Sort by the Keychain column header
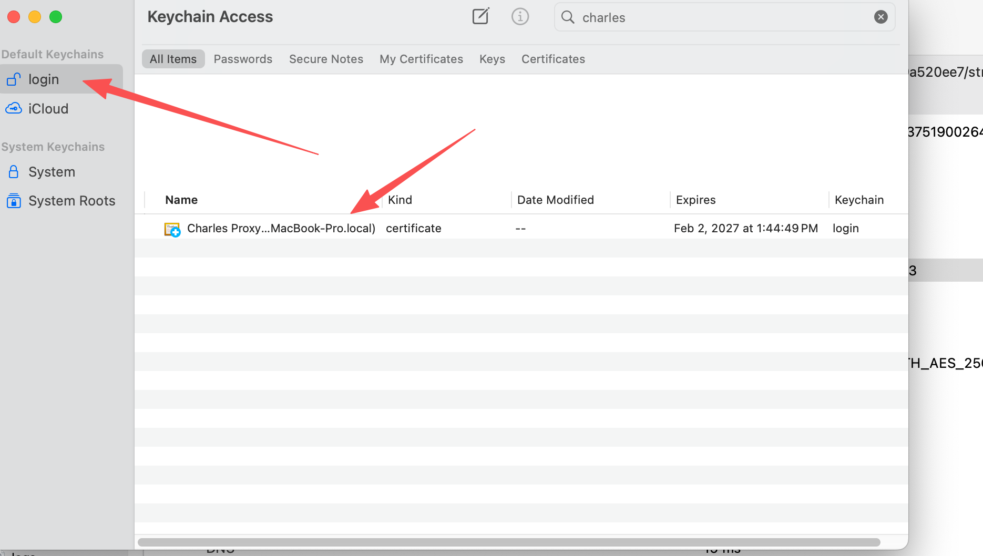Image resolution: width=983 pixels, height=556 pixels. 859,200
